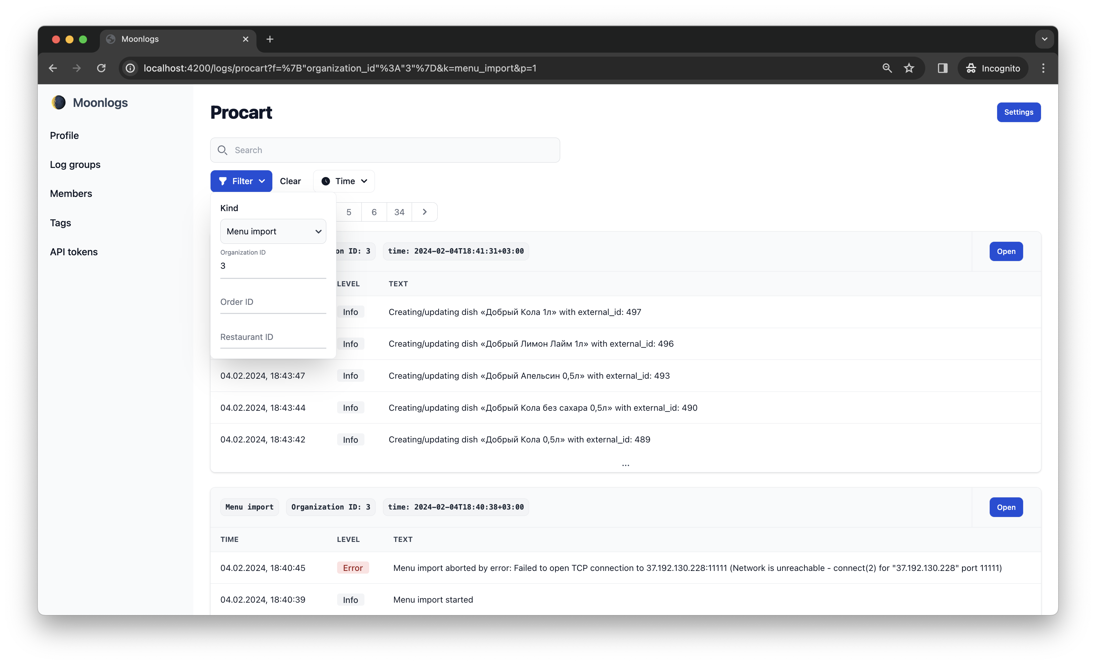
Task: Open Chrome three-dot menu
Action: click(1043, 68)
